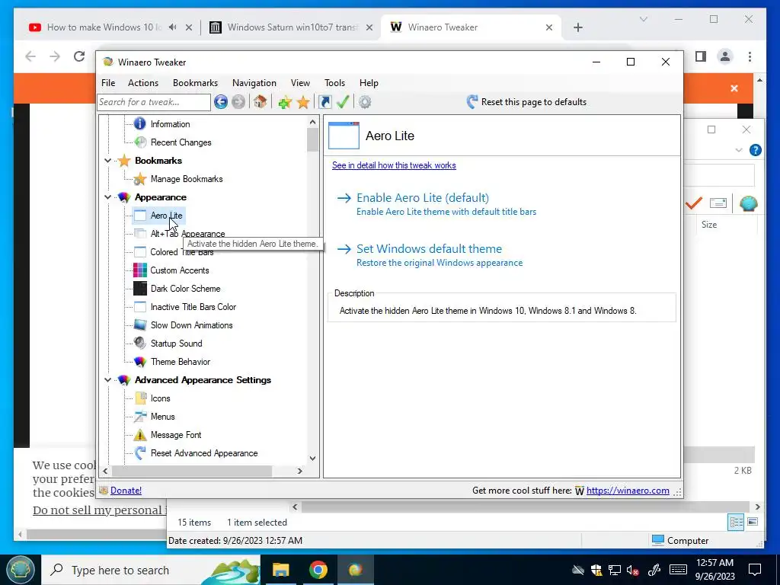Click the shell icon in background window toolbar
780x585 pixels.
[x=748, y=203]
